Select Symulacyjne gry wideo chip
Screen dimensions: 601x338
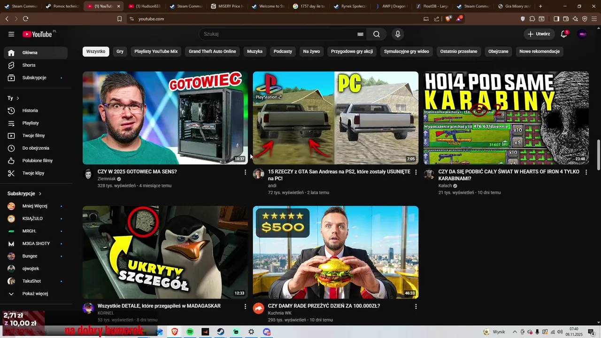tap(407, 51)
